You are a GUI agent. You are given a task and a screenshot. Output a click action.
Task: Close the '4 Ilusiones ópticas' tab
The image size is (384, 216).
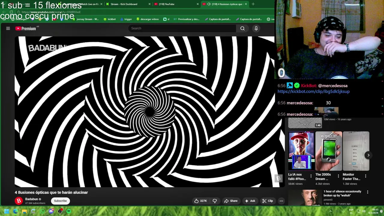(x=246, y=4)
